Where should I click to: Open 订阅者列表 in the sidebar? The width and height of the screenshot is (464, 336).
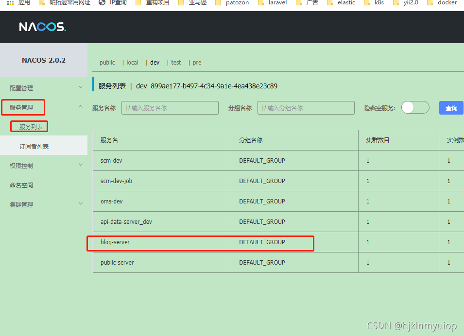point(34,147)
